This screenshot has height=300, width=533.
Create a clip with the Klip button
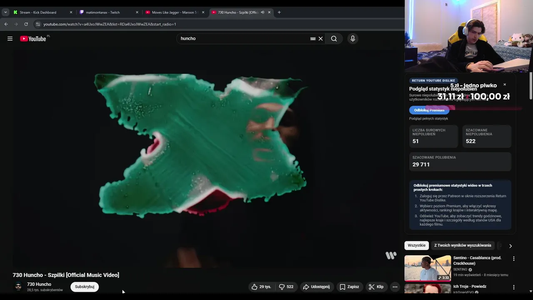coord(376,287)
